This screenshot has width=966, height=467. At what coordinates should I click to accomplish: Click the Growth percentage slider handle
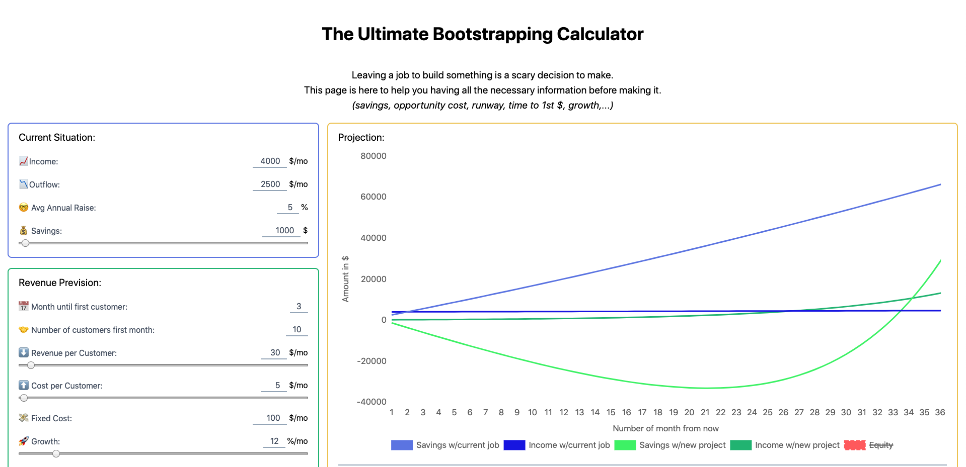click(55, 453)
